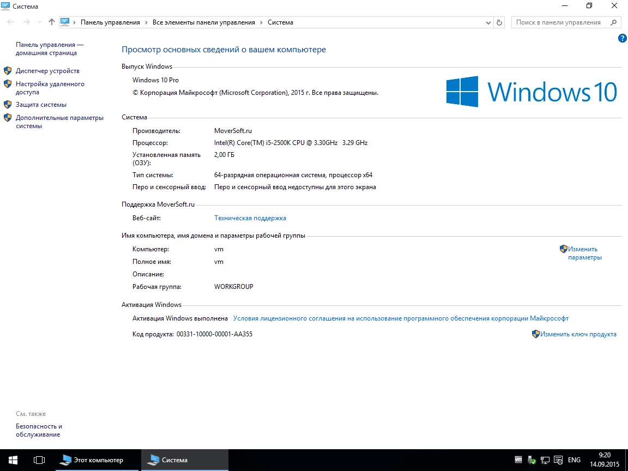This screenshot has height=471, width=628.
Task: Go to Панель управления — домашняя страница
Action: click(49, 49)
